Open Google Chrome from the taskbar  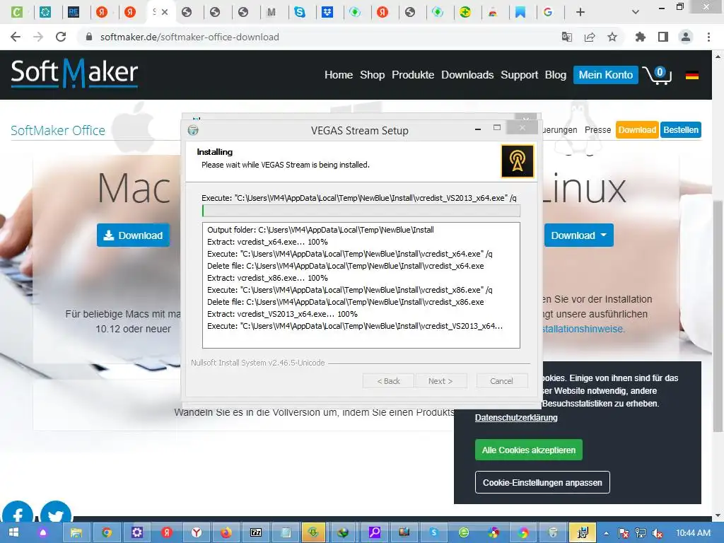(x=107, y=533)
